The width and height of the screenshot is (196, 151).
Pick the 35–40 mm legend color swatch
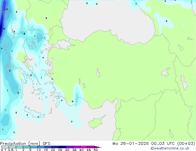[77, 147]
